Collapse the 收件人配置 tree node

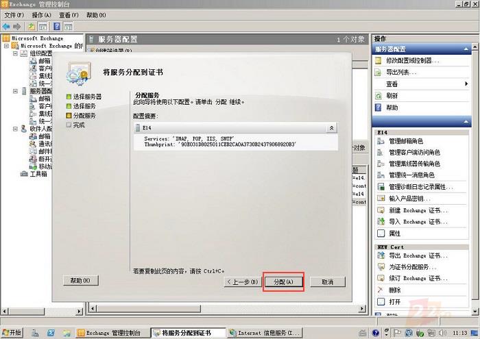tap(15, 129)
